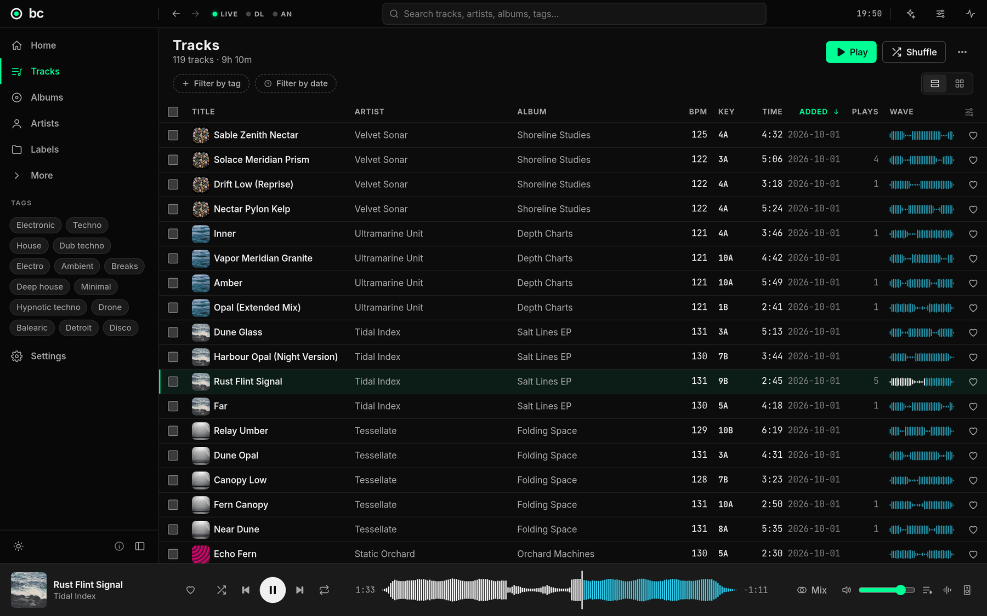987x616 pixels.
Task: Favorite the Sable Zenith Nectar track
Action: [973, 135]
